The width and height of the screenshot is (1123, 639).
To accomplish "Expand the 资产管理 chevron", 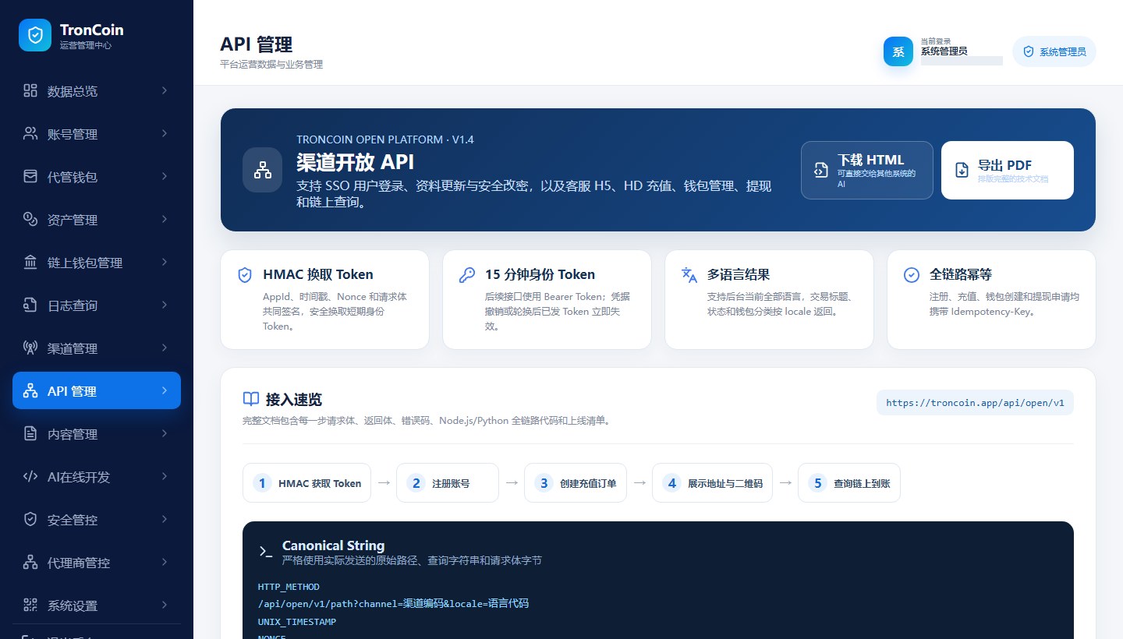I will [x=165, y=219].
